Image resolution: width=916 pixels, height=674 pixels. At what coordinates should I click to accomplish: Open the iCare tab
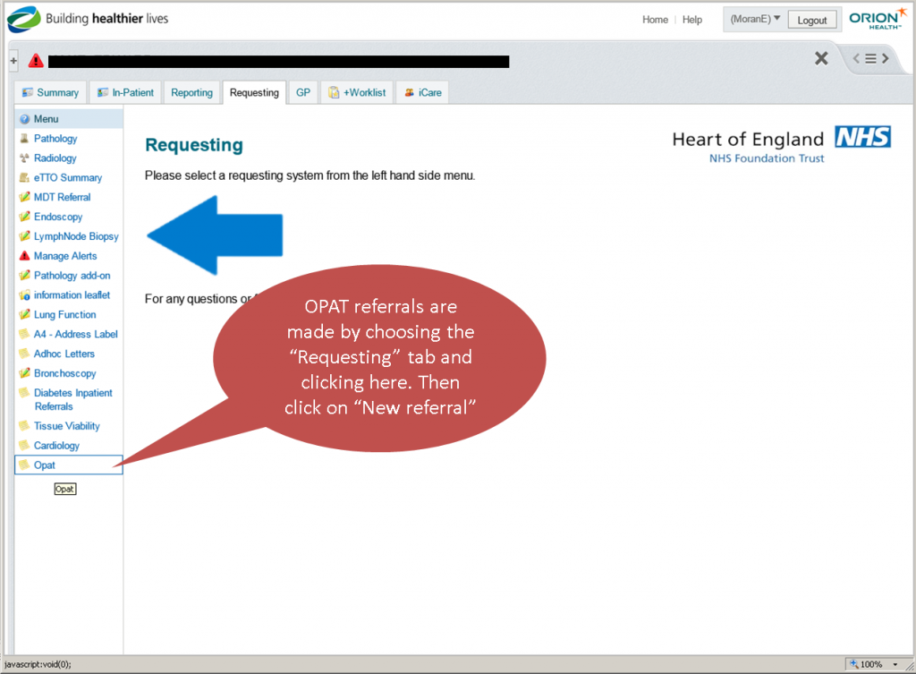click(x=422, y=92)
